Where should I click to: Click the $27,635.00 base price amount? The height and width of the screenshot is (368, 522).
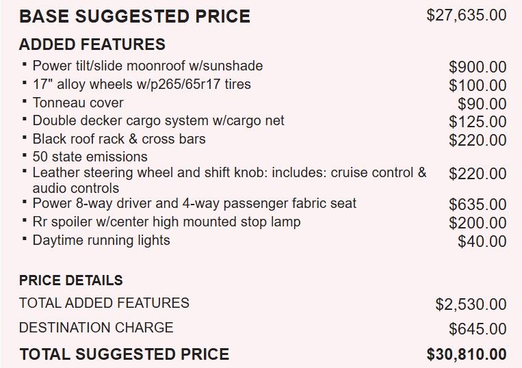(x=466, y=15)
